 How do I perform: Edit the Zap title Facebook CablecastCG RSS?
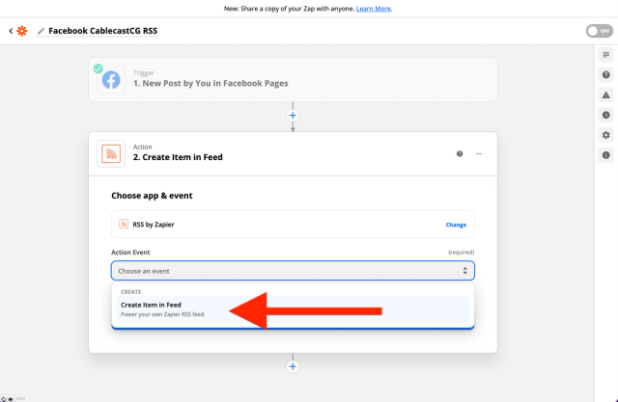click(103, 31)
